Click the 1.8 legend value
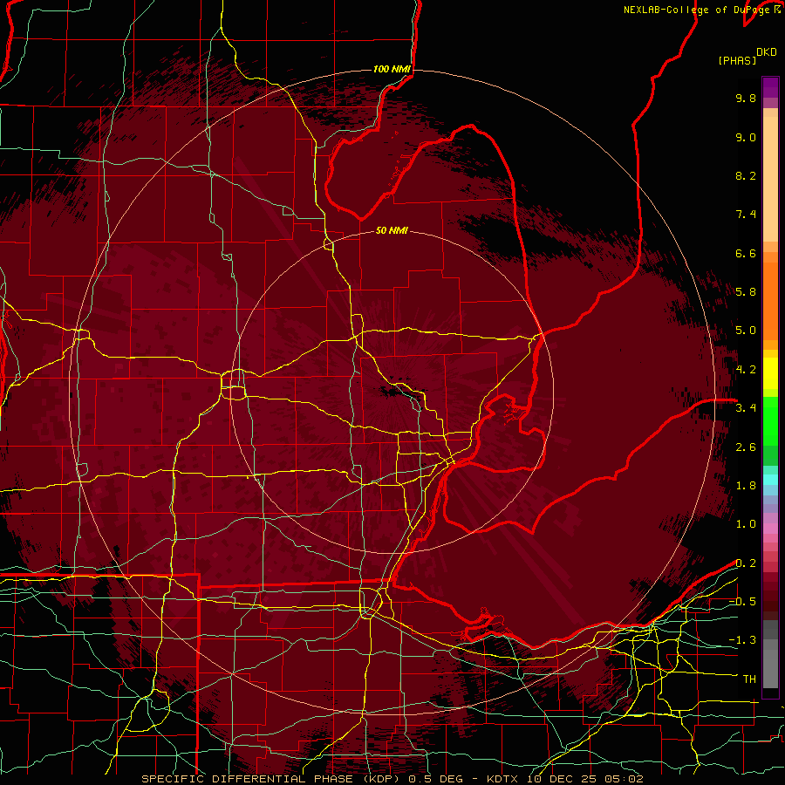Image resolution: width=785 pixels, height=785 pixels. coord(746,486)
